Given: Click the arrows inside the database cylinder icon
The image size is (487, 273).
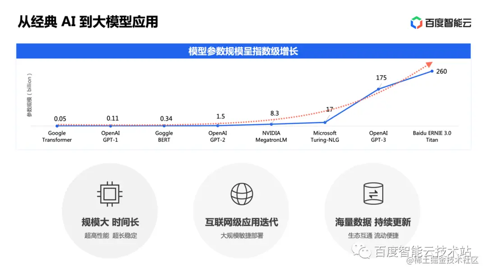Looking at the screenshot, I should coord(373,194).
